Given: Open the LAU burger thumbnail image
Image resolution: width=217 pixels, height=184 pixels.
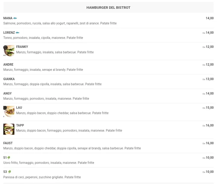Looking at the screenshot, I should pos(9,111).
